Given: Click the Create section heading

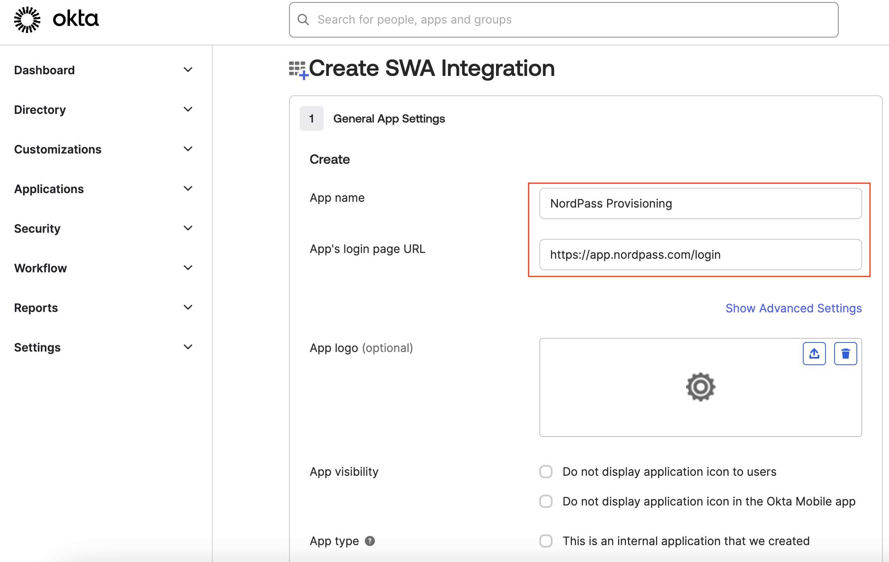Looking at the screenshot, I should click(x=330, y=159).
